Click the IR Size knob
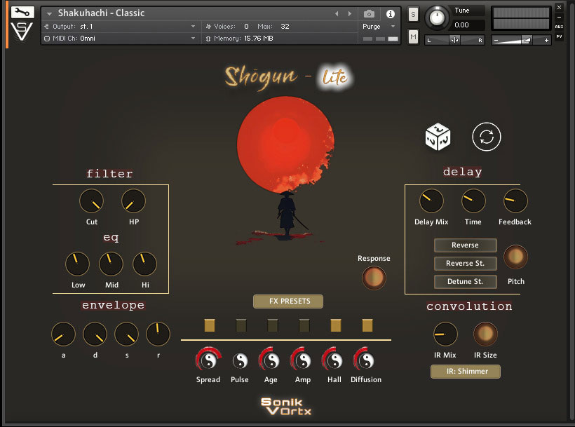This screenshot has height=427, width=575. 485,334
